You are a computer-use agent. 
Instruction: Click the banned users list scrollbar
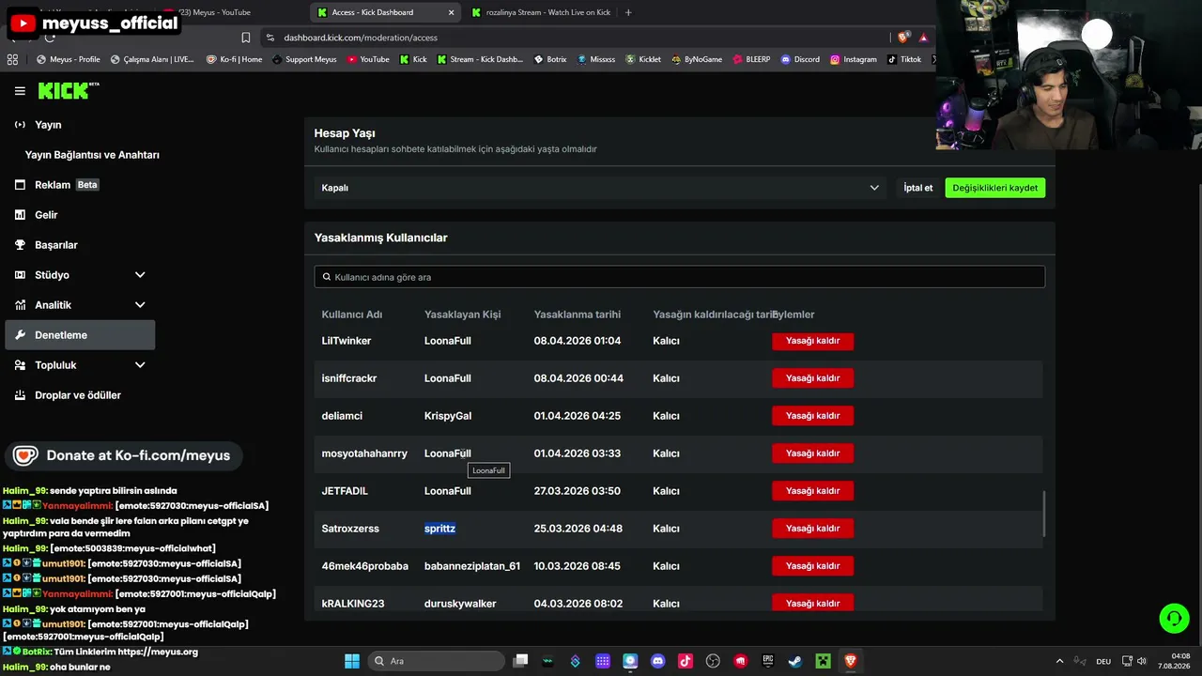click(x=1045, y=514)
